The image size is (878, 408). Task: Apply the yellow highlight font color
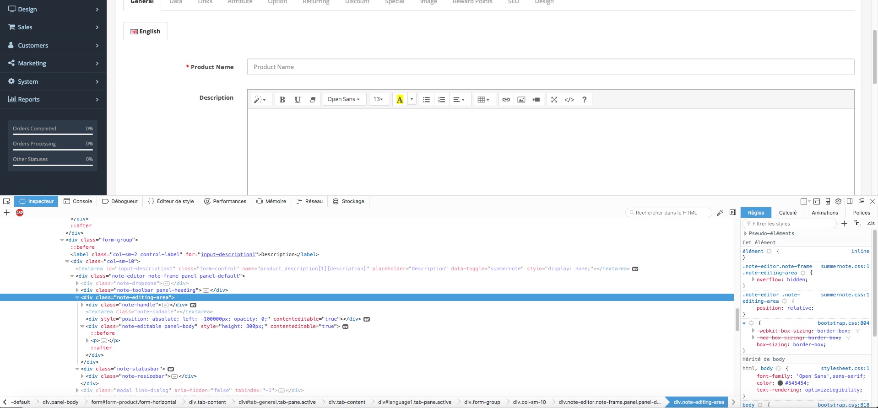coord(400,99)
